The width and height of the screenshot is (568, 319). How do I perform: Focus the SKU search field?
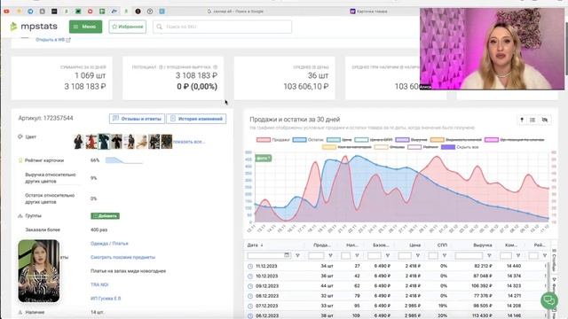pos(222,27)
